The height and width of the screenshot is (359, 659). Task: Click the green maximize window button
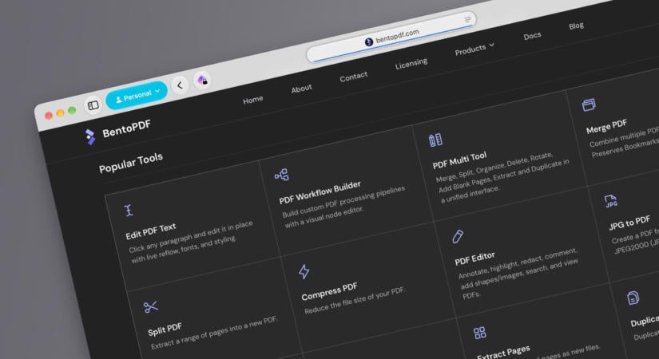(72, 110)
